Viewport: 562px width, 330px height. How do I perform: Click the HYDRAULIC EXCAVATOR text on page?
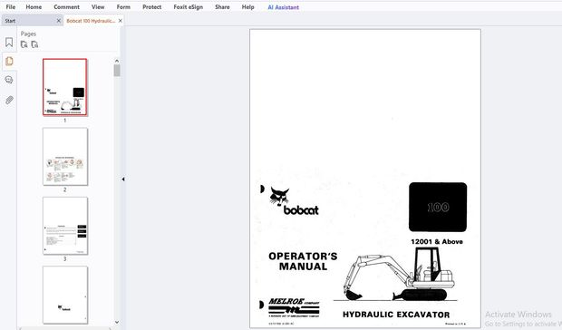click(396, 315)
